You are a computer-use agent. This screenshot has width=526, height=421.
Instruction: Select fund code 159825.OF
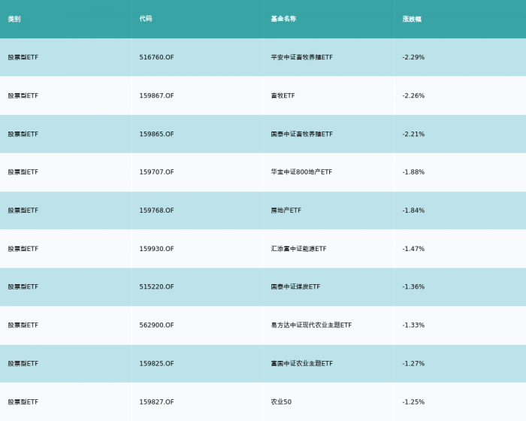click(156, 364)
